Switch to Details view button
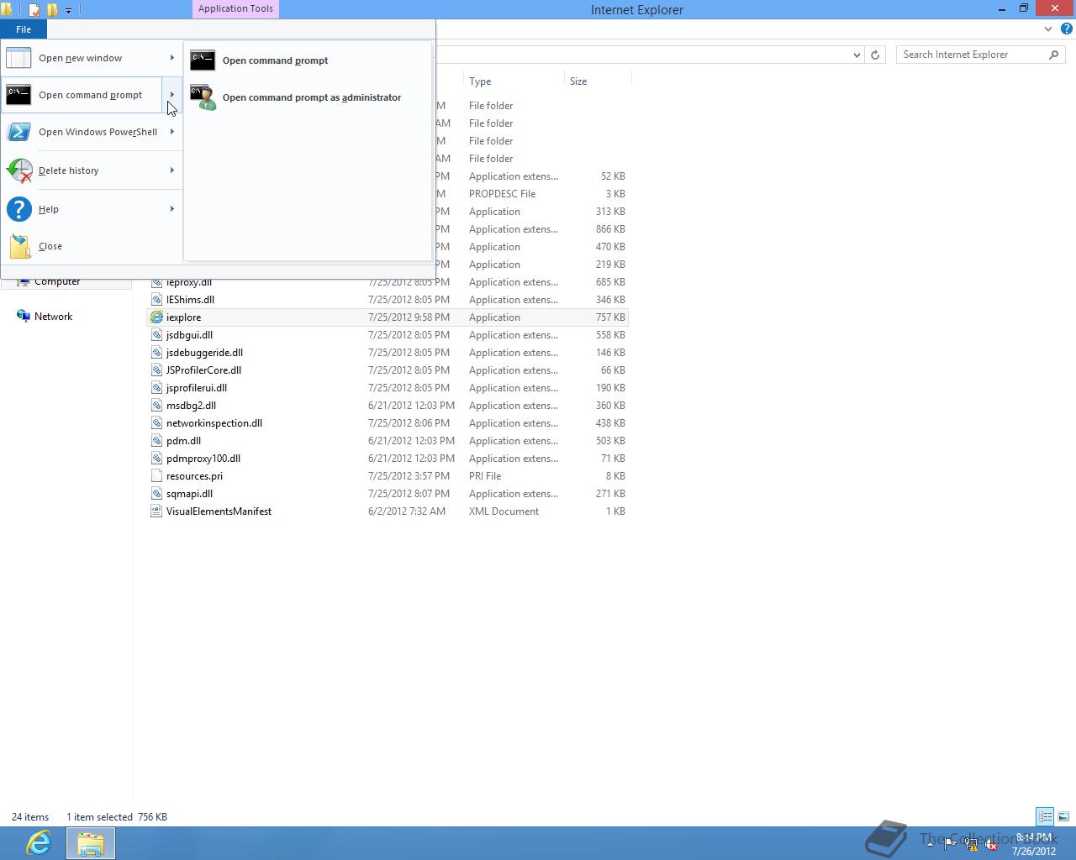Viewport: 1076px width, 860px height. [1045, 816]
